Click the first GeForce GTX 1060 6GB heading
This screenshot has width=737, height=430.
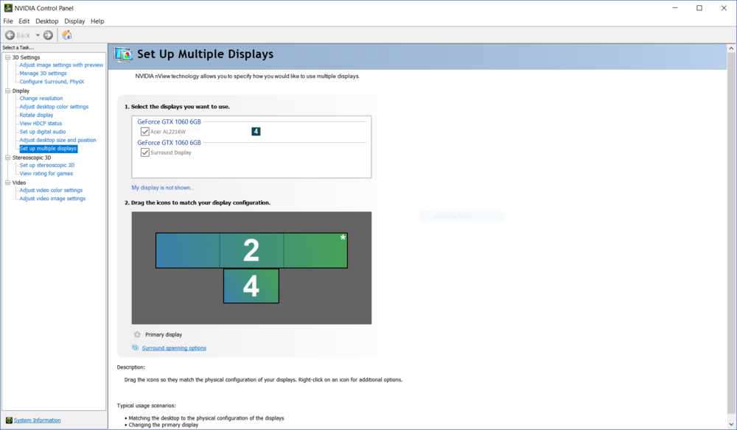[x=170, y=121]
